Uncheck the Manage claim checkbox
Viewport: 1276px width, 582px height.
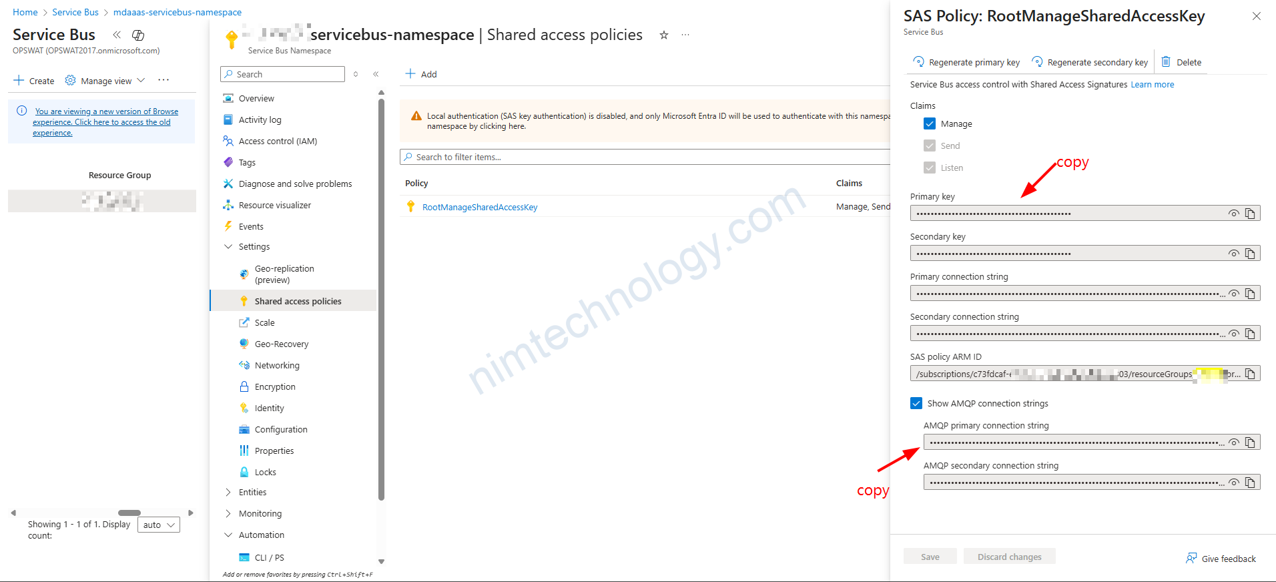coord(930,124)
